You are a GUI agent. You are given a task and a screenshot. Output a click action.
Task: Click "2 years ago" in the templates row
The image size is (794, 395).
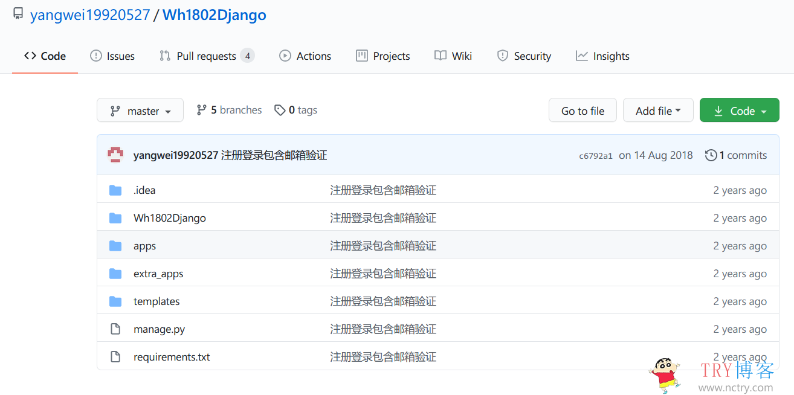click(x=740, y=301)
